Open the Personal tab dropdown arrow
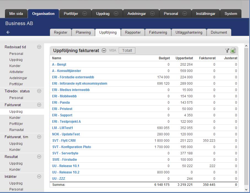The height and width of the screenshot is (193, 250). (x=185, y=14)
